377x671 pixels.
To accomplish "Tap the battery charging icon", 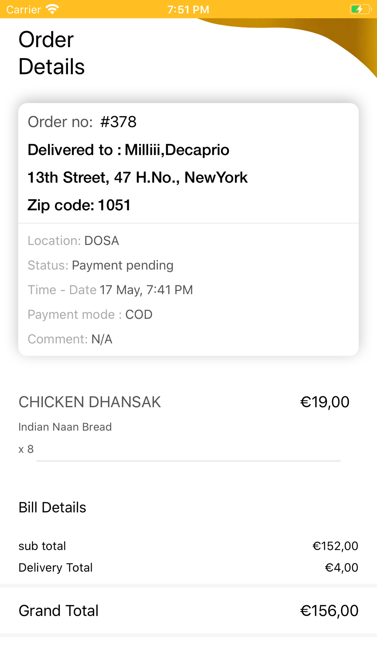I will tap(361, 9).
